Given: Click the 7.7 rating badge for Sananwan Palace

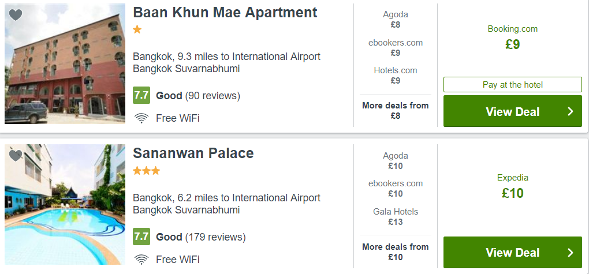Looking at the screenshot, I should pos(141,237).
